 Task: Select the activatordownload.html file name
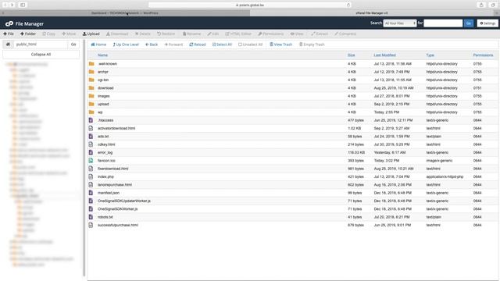click(116, 128)
